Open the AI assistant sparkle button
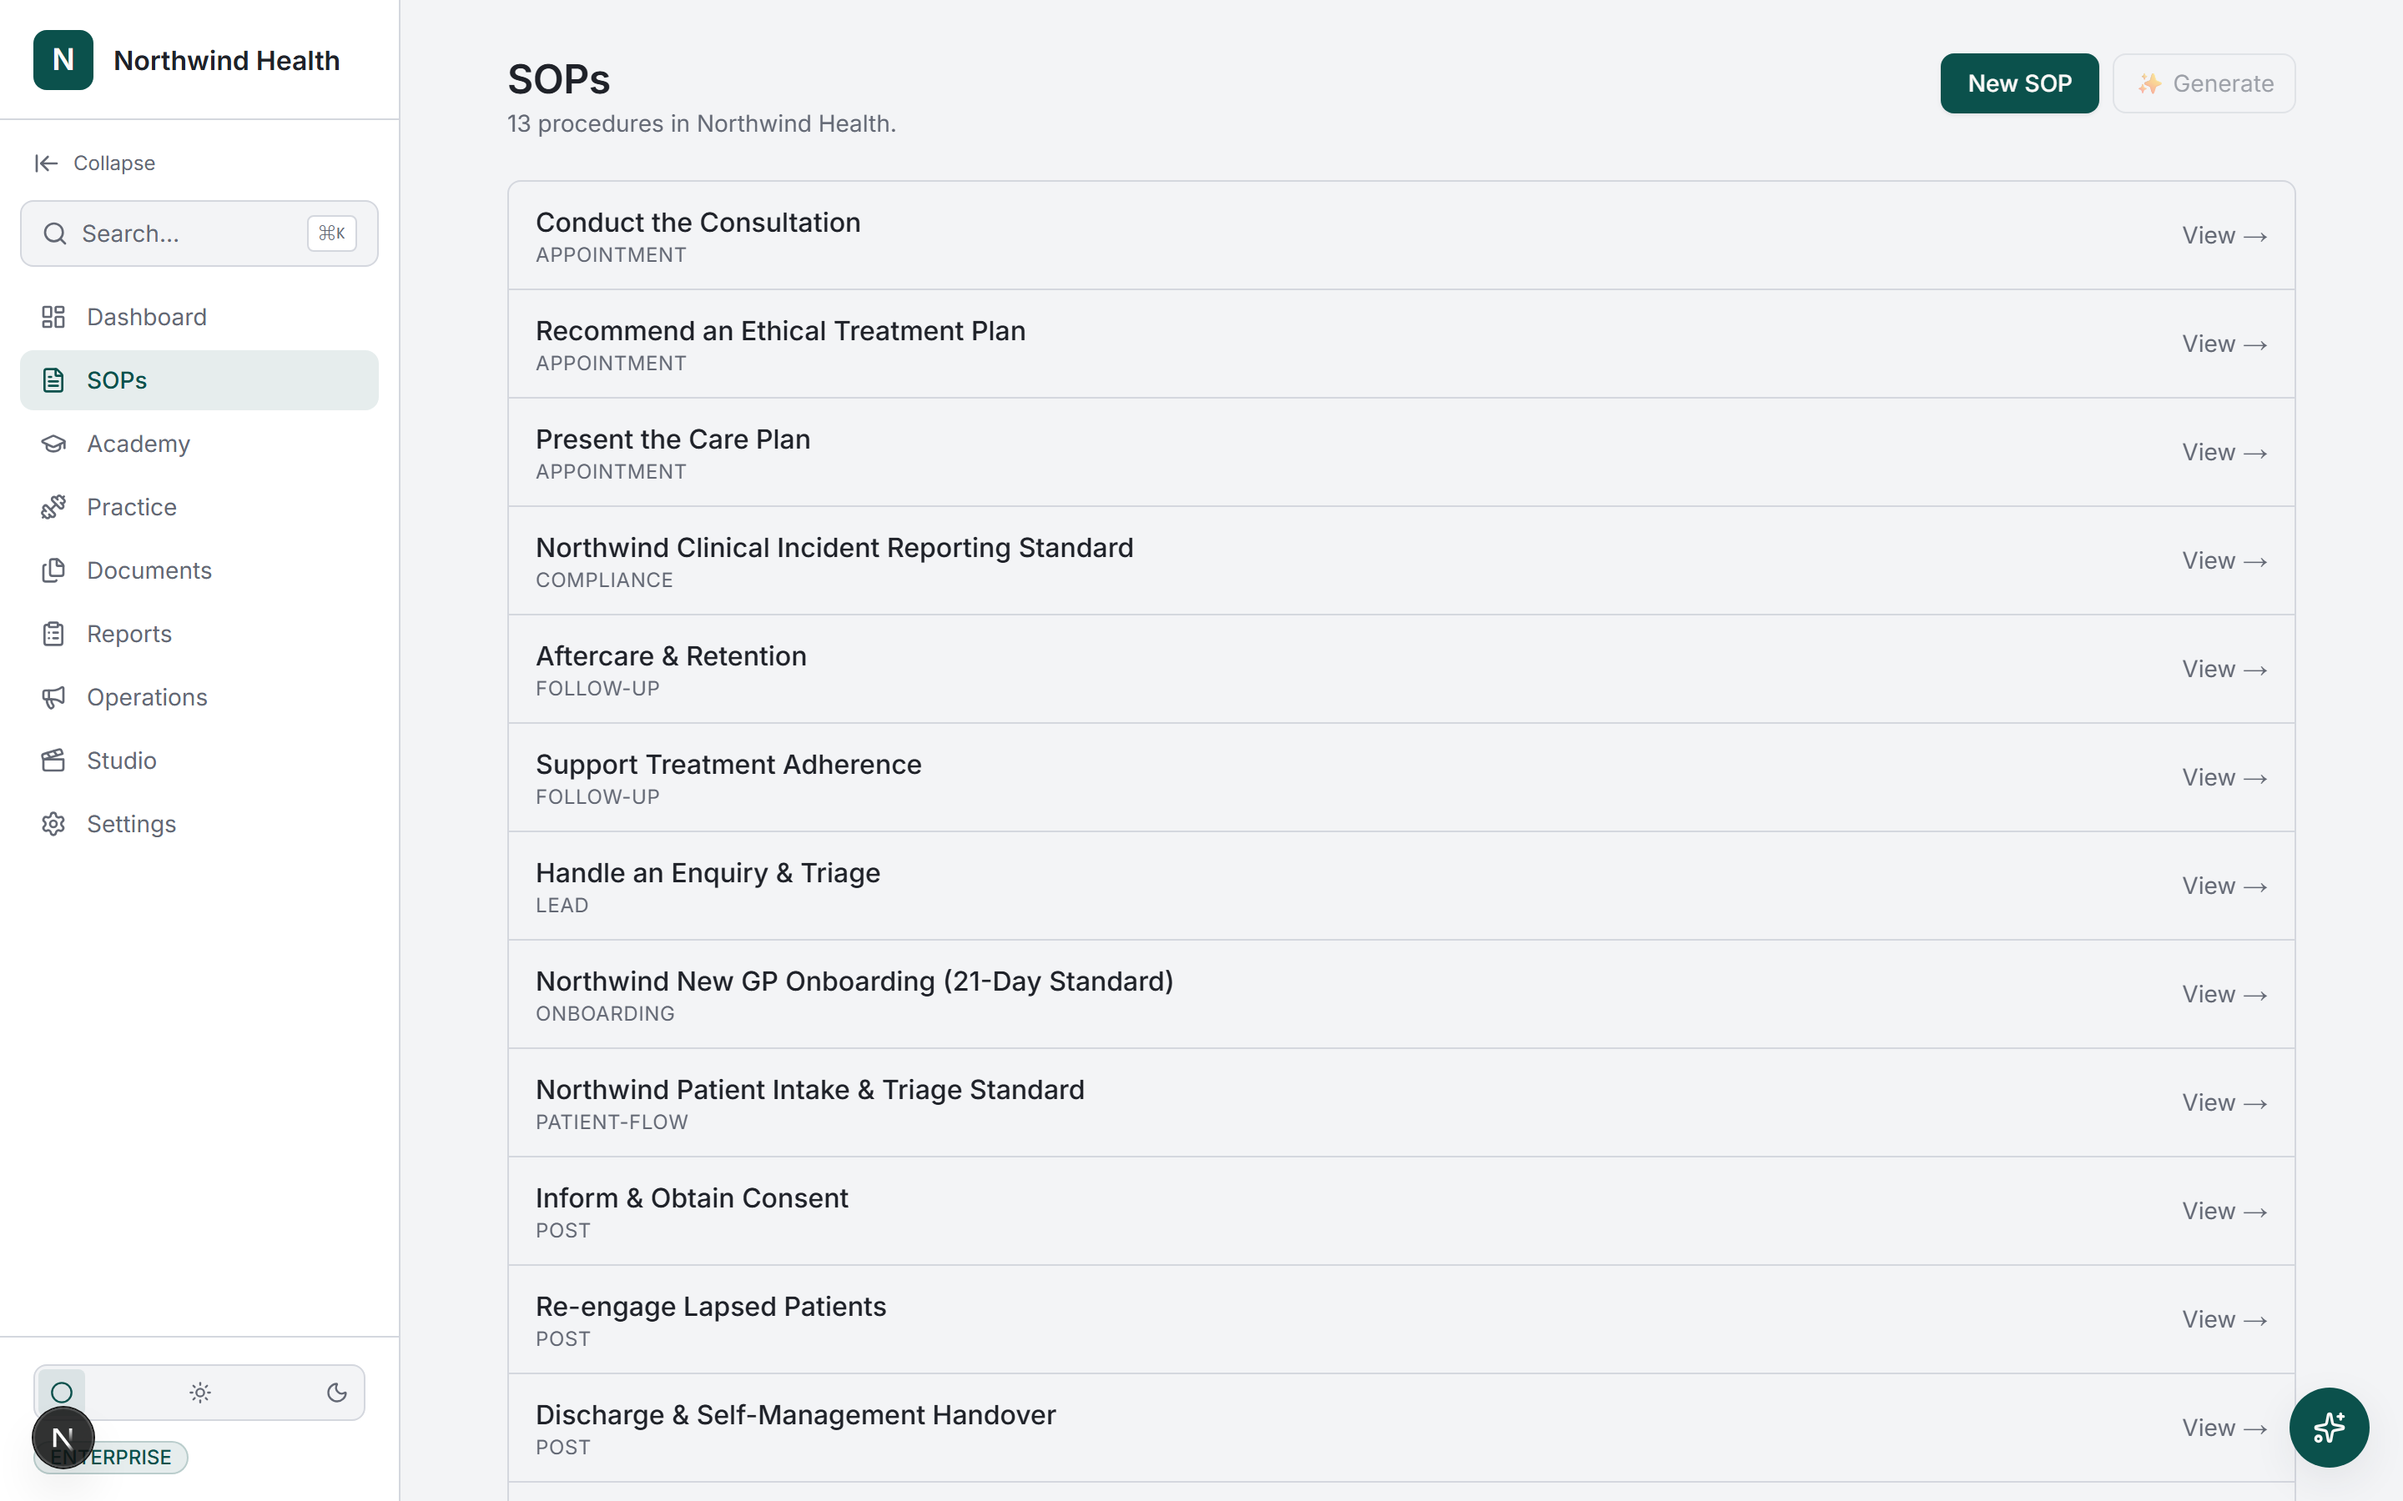The height and width of the screenshot is (1501, 2403). [2329, 1428]
